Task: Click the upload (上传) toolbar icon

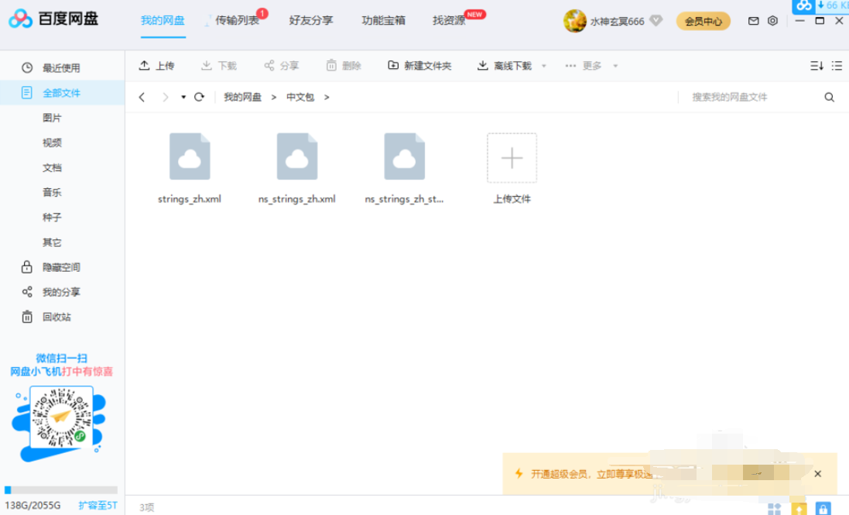Action: [145, 66]
